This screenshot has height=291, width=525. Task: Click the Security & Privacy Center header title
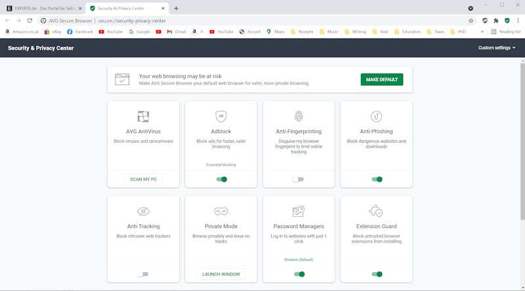click(41, 48)
